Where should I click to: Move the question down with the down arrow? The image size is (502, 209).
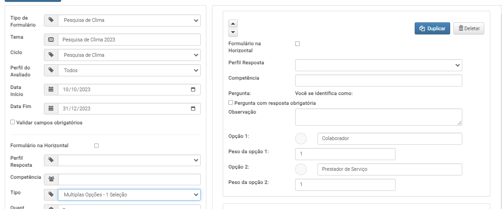tap(233, 32)
